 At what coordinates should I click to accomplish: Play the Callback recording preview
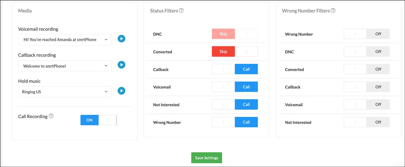[122, 65]
